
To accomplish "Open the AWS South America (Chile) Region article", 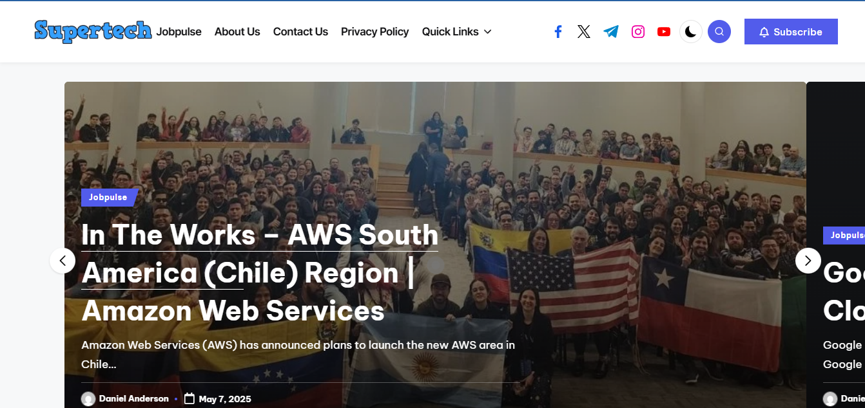I will coord(260,273).
